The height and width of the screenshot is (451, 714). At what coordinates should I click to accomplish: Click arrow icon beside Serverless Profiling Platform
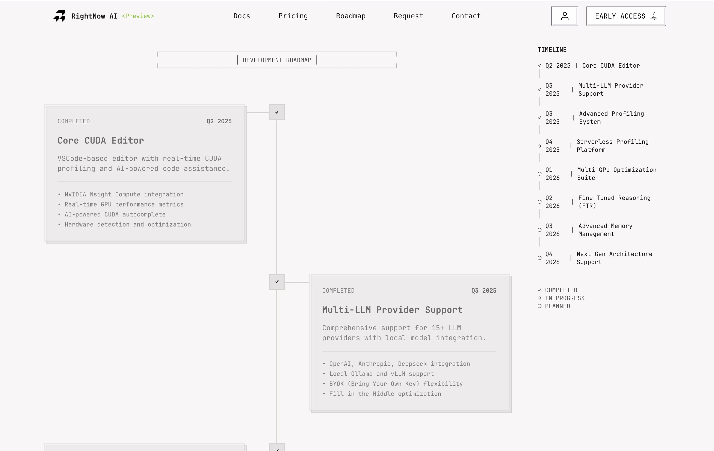point(540,146)
